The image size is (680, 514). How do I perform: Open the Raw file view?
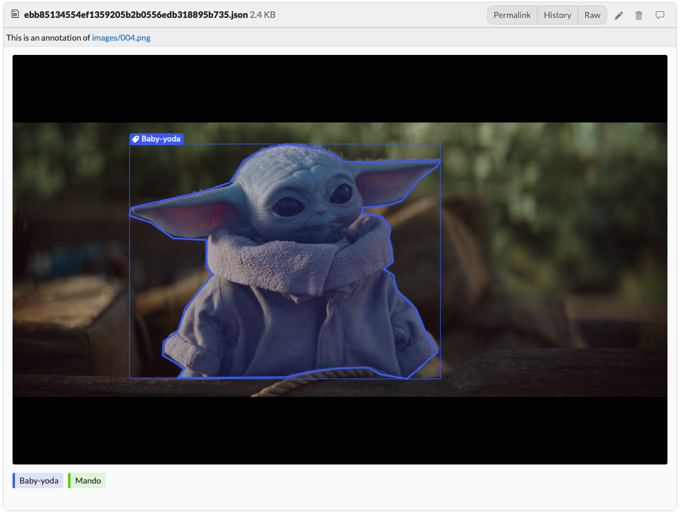592,15
